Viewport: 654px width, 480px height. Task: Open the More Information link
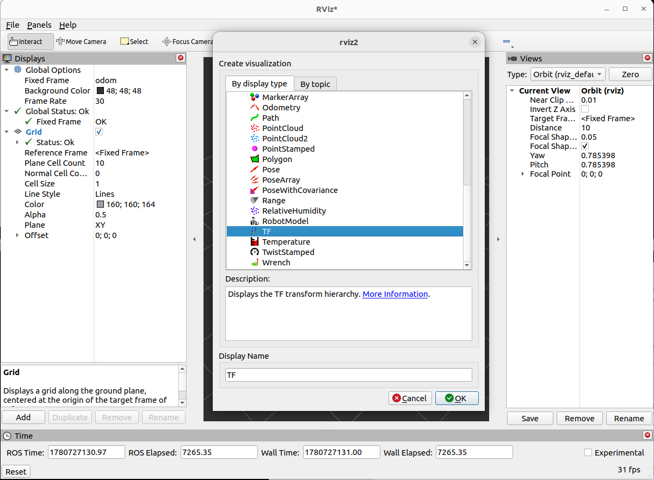395,294
